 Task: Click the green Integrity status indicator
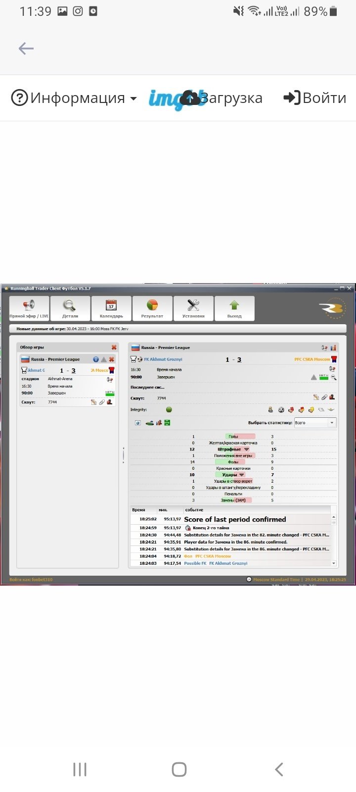(x=169, y=410)
